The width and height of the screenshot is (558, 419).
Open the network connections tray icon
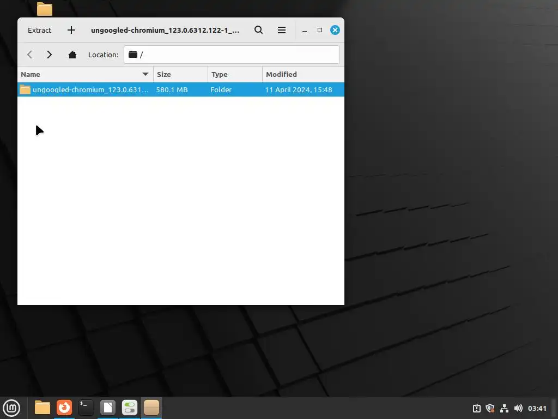(x=504, y=408)
